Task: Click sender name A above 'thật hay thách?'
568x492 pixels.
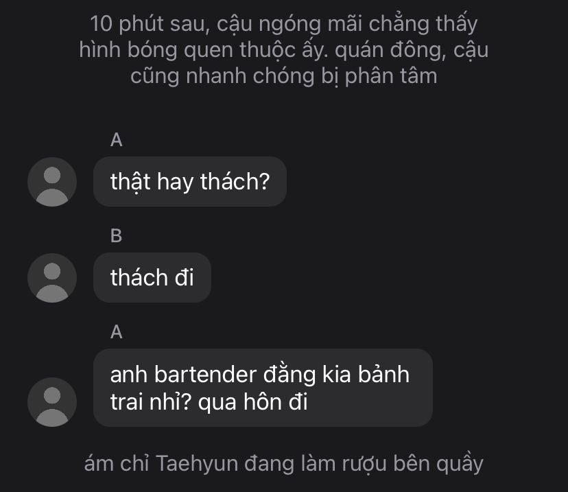Action: [117, 139]
